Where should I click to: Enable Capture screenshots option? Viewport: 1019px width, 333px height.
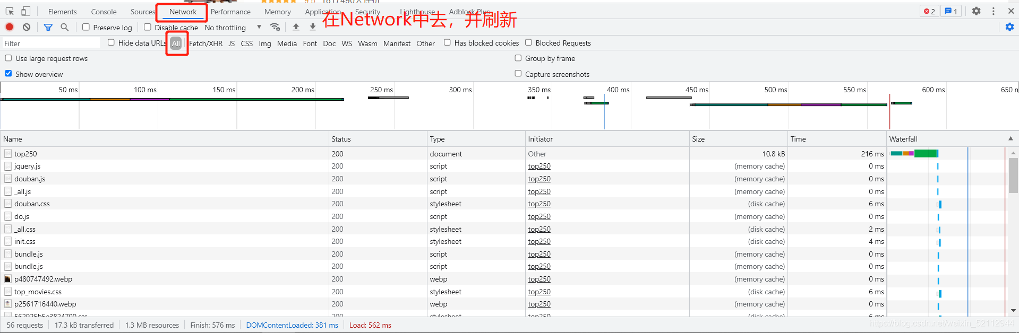point(518,74)
